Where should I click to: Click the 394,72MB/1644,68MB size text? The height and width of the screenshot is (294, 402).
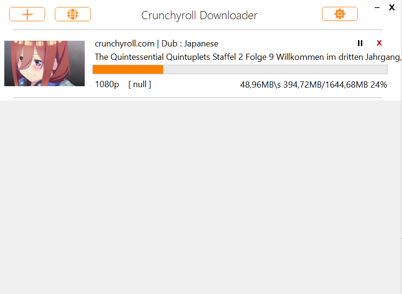point(325,85)
